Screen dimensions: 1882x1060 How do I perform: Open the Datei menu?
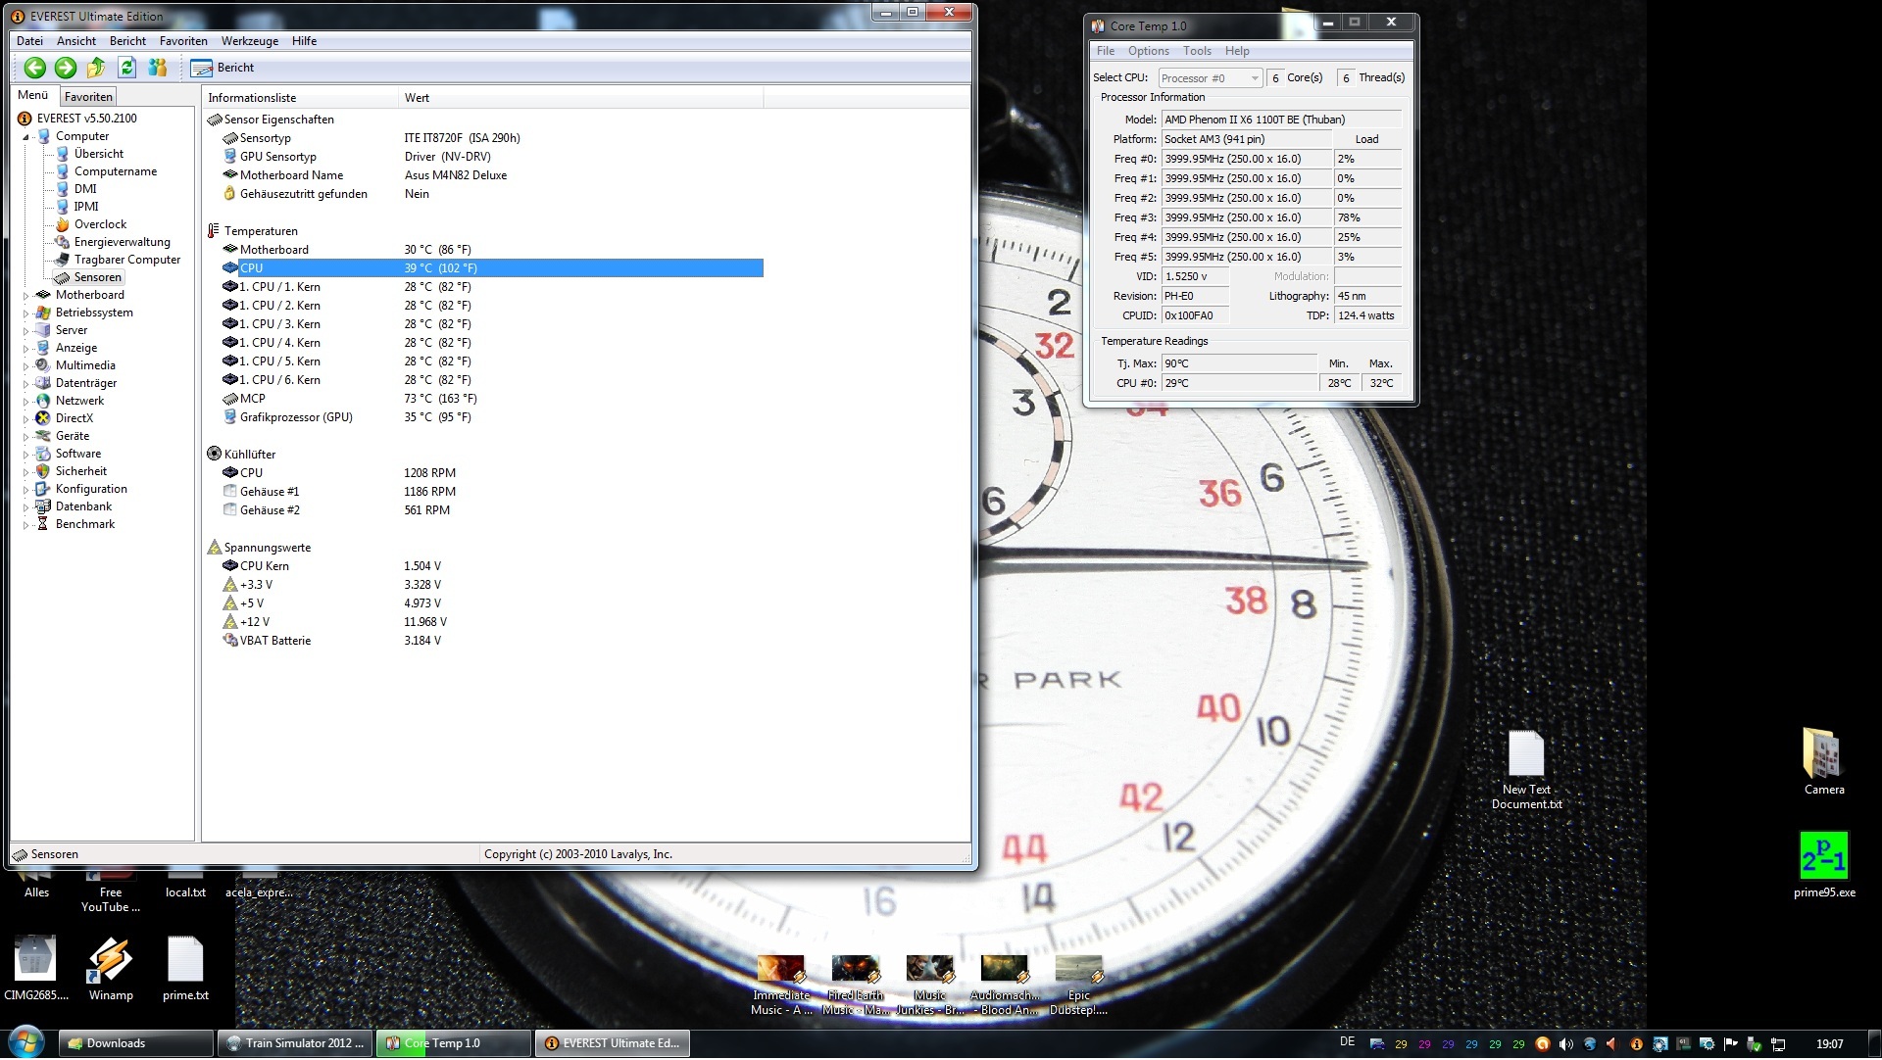coord(29,41)
